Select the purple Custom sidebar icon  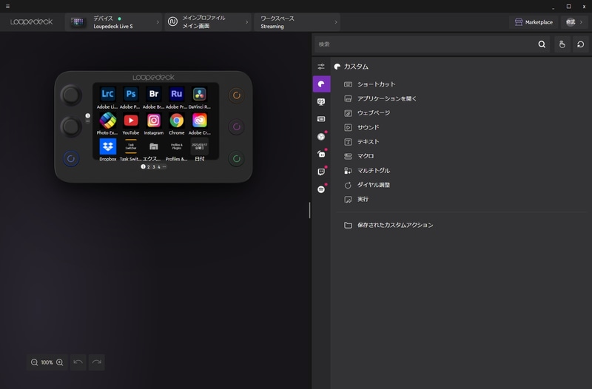point(321,84)
